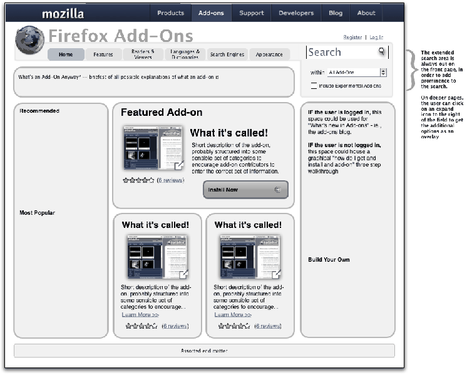Enable Include Experimental Add-ons checkbox

click(x=314, y=86)
